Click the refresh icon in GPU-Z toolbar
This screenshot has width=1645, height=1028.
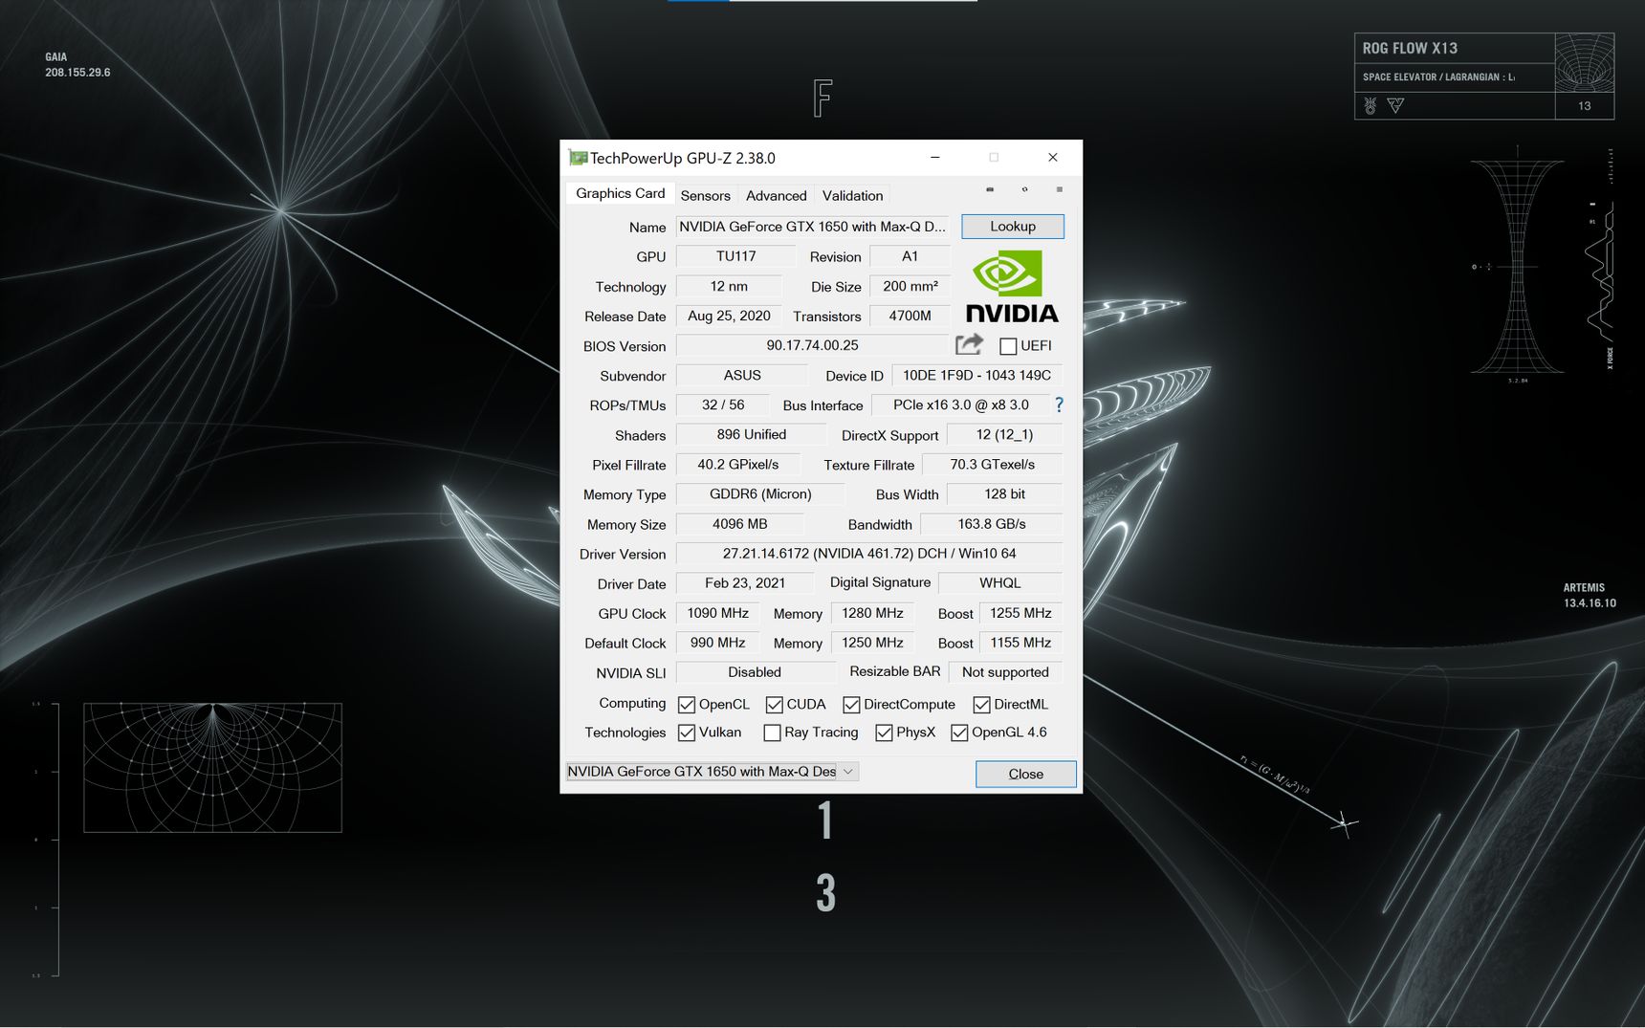coord(1024,189)
